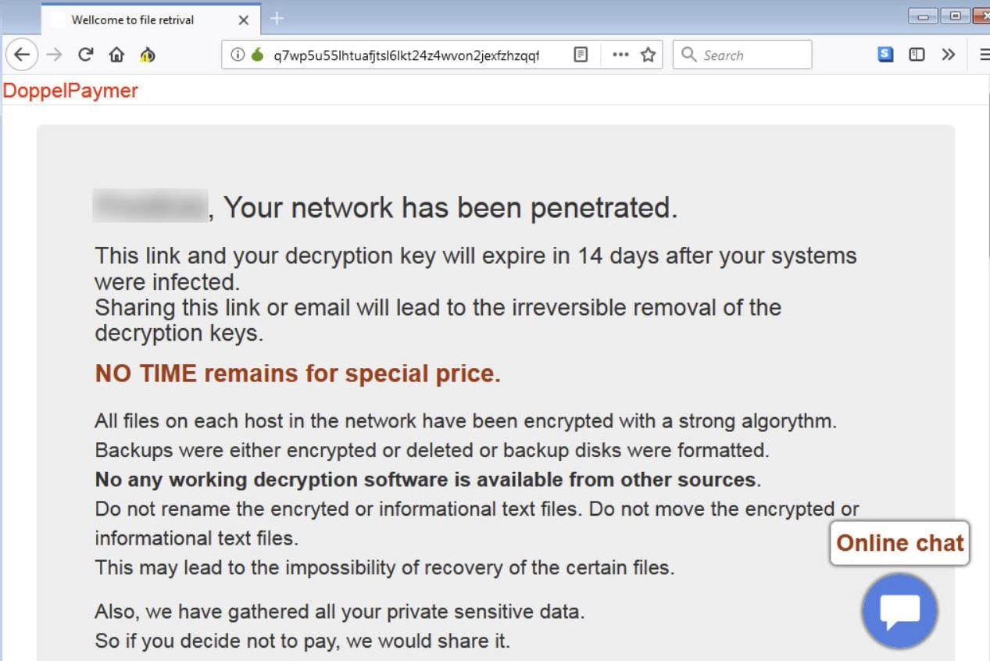Navigate back using the back arrow
The image size is (990, 661).
[21, 54]
